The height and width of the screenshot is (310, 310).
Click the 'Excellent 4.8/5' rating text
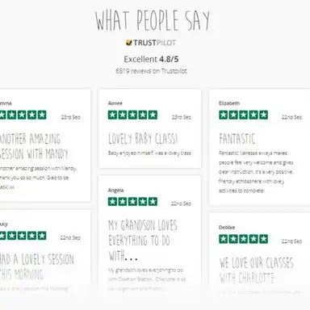[151, 59]
